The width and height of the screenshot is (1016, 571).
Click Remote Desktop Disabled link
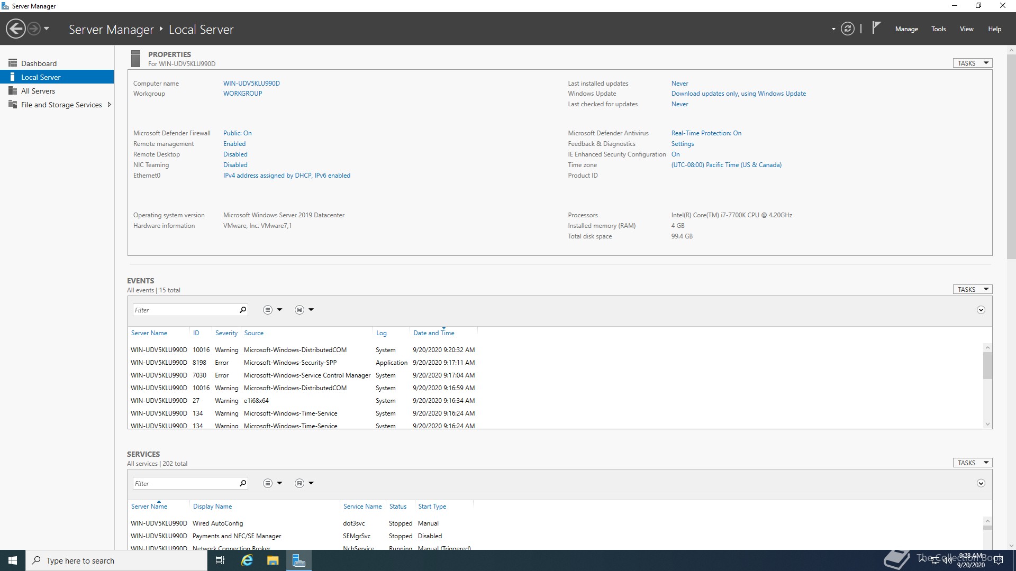[235, 154]
